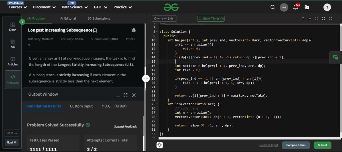This screenshot has height=152, width=342.
Task: Switch to the Editorial tab
Action: 68,19
